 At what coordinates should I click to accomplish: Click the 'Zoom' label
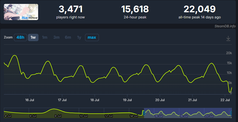8,37
